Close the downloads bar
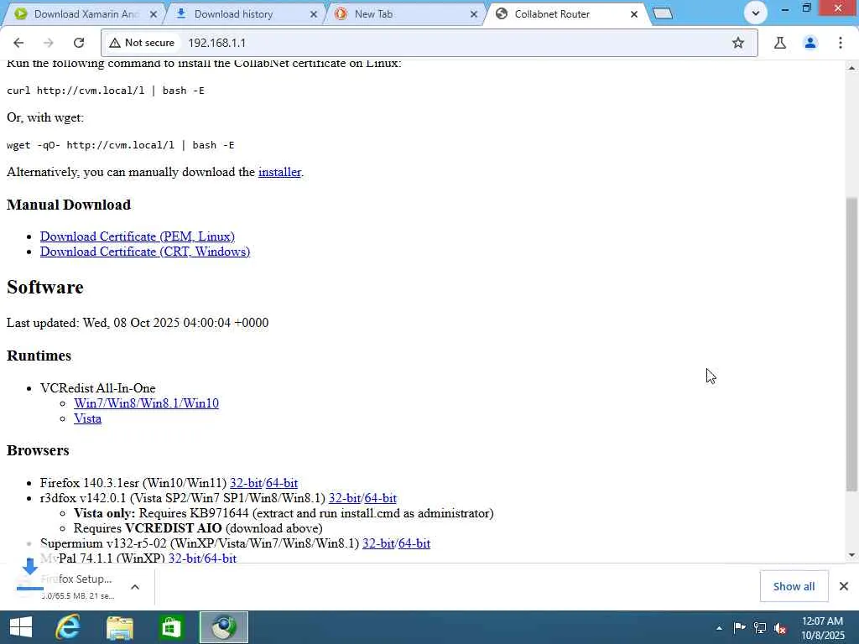This screenshot has height=644, width=859. (844, 586)
